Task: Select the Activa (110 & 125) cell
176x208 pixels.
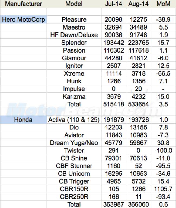Action: pyautogui.click(x=74, y=120)
